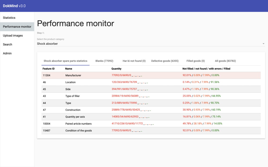This screenshot has height=167, width=268.
Task: Open the Admin section
Action: point(7,53)
